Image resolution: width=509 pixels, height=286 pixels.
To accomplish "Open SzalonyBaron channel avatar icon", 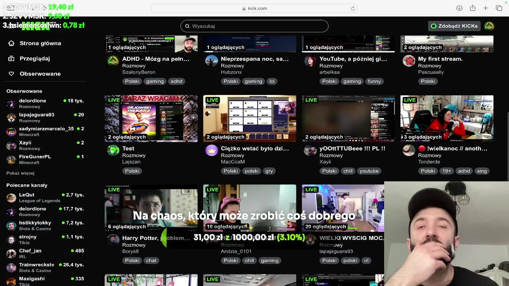I will (x=113, y=61).
